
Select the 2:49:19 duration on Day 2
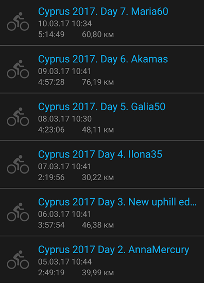(52, 273)
